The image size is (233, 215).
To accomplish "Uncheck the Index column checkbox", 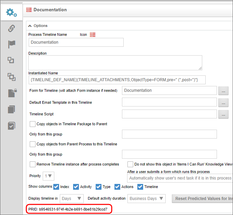I will tap(56, 187).
